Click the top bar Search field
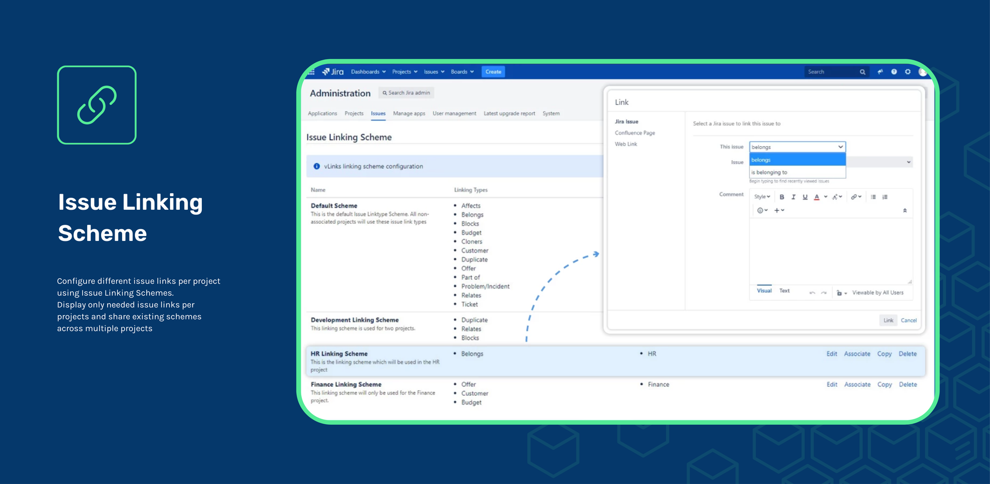This screenshot has width=990, height=484. coord(836,72)
